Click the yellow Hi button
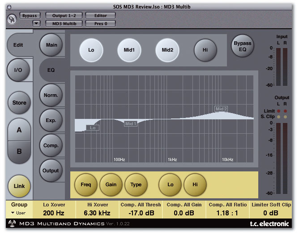 [x=195, y=184]
